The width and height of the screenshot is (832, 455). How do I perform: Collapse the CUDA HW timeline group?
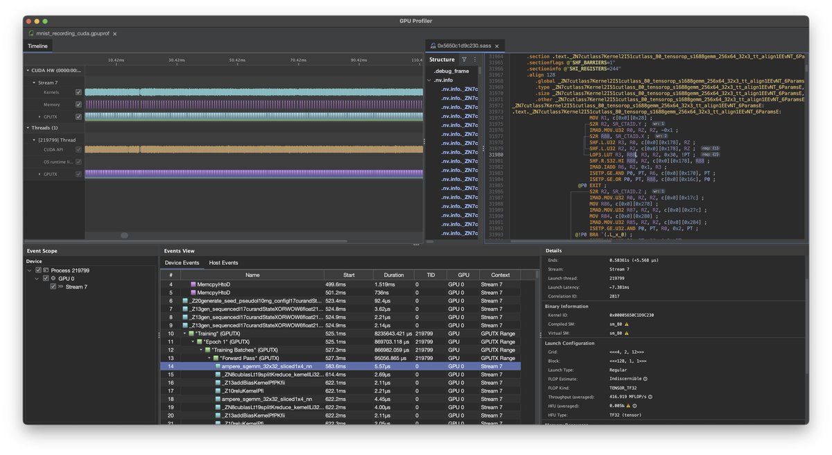28,70
